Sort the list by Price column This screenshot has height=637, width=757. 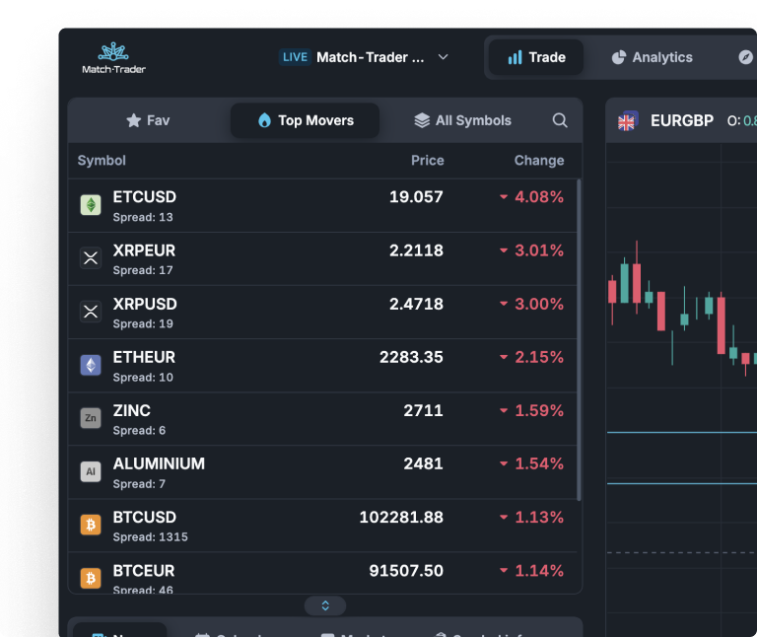tap(427, 161)
